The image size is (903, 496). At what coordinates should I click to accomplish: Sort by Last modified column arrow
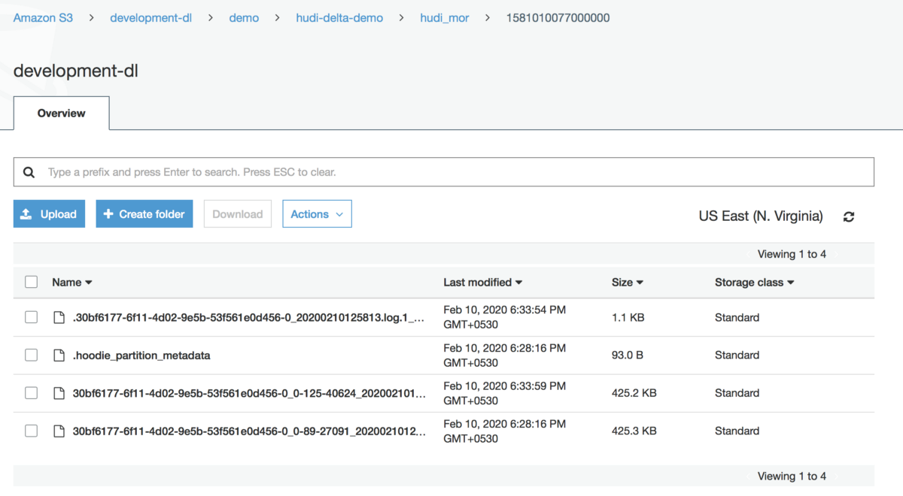(519, 283)
